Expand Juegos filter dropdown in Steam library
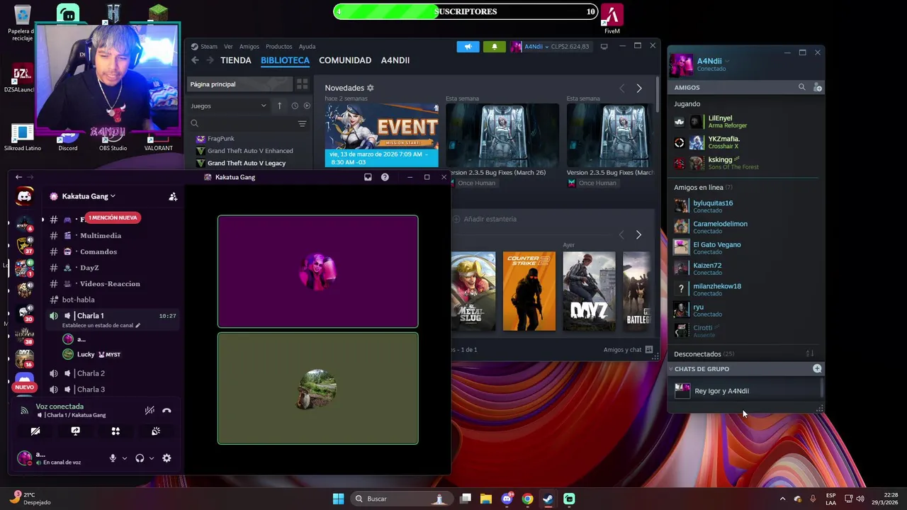The height and width of the screenshot is (510, 907). pyautogui.click(x=228, y=106)
